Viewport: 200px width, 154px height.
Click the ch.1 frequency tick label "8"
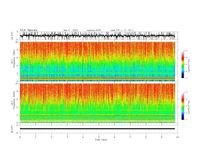[17, 50]
